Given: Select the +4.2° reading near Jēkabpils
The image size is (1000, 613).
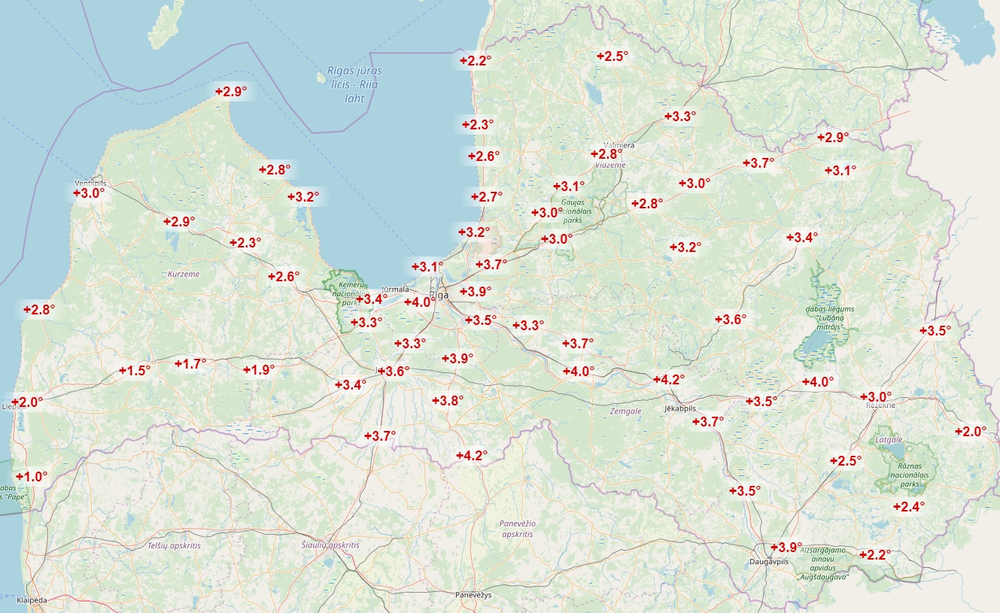Looking at the screenshot, I should click(x=668, y=379).
